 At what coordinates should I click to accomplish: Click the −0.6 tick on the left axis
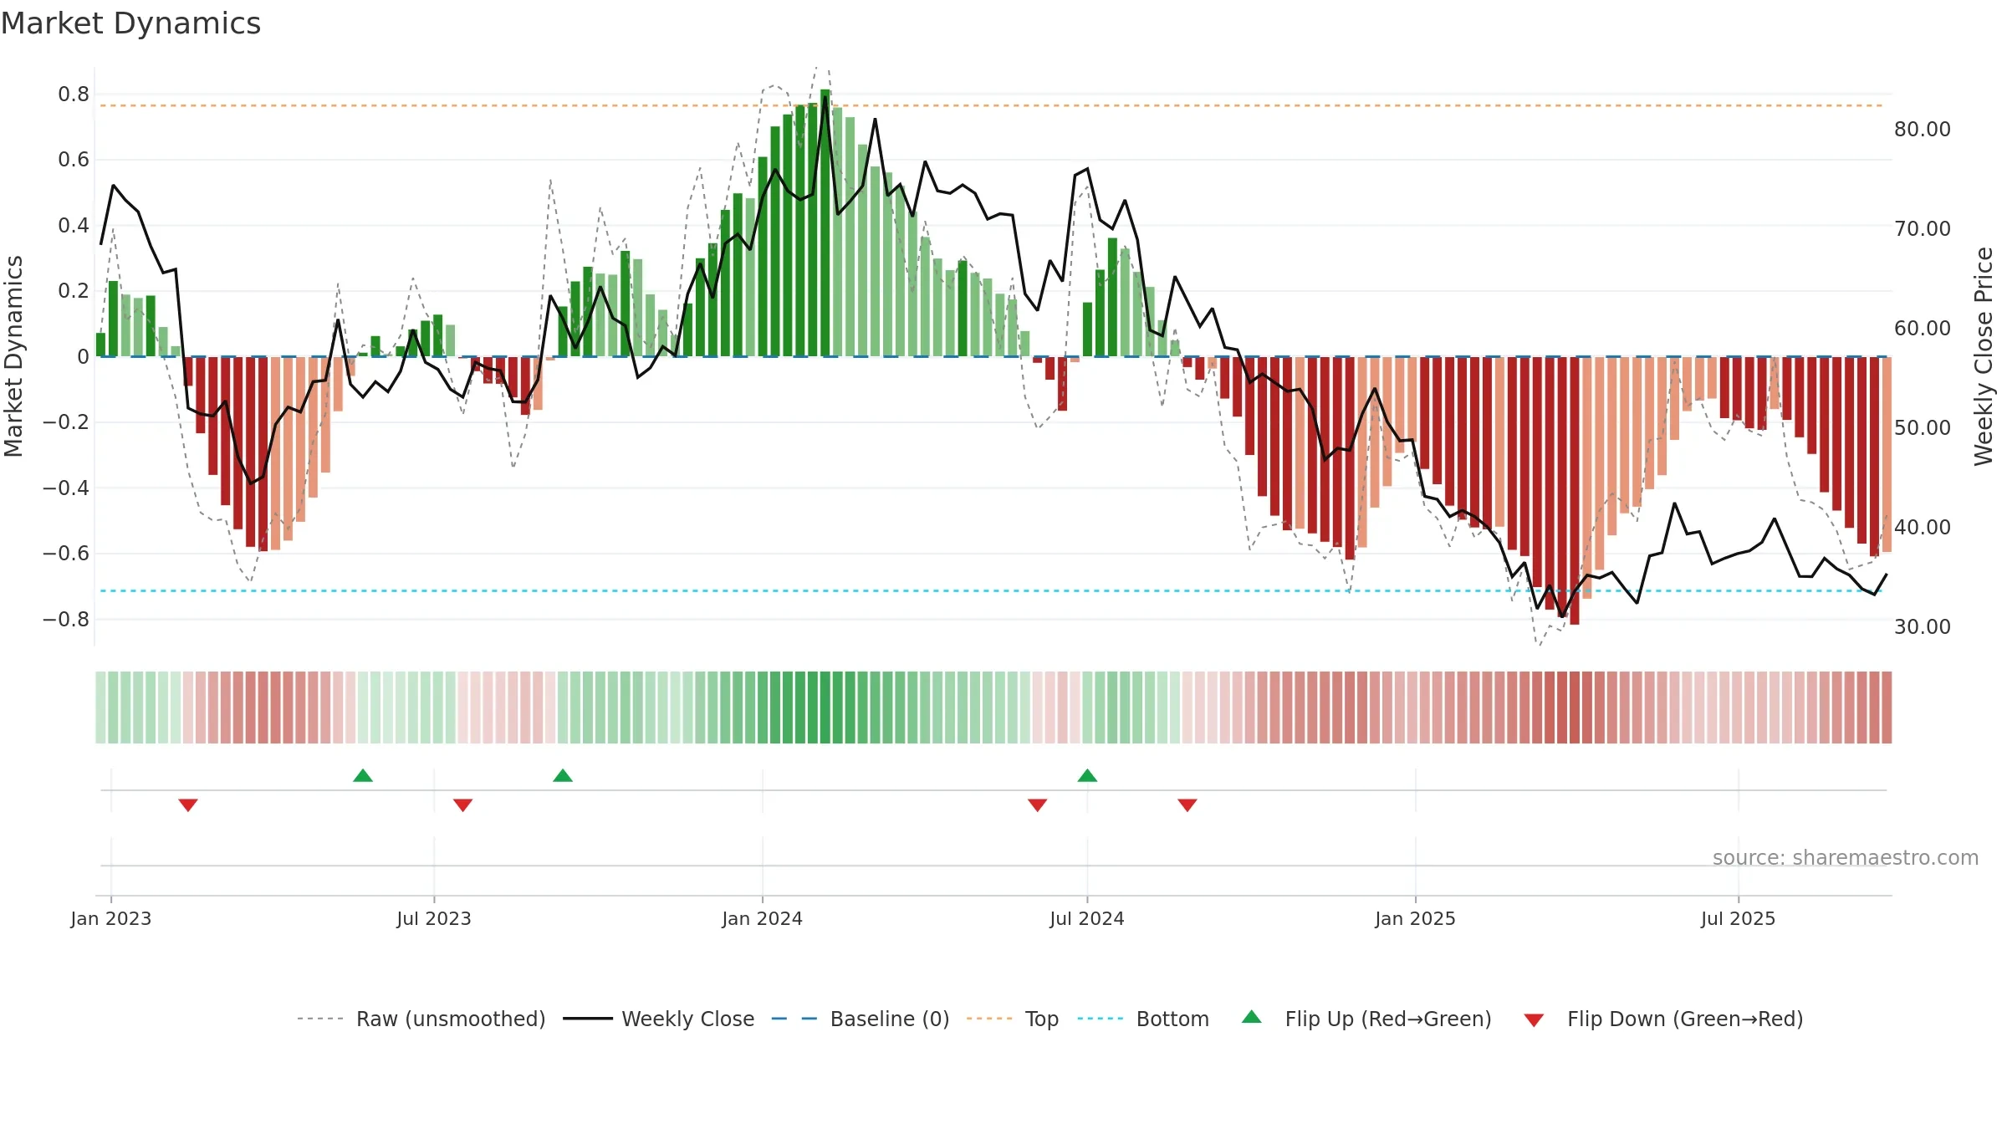[66, 554]
